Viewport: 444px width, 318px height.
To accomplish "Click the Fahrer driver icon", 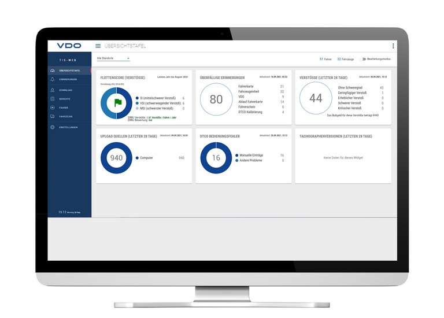I will click(53, 108).
